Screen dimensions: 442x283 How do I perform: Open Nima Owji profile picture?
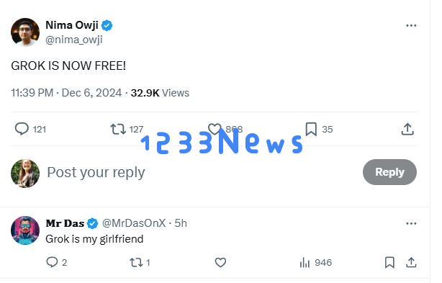click(x=25, y=32)
